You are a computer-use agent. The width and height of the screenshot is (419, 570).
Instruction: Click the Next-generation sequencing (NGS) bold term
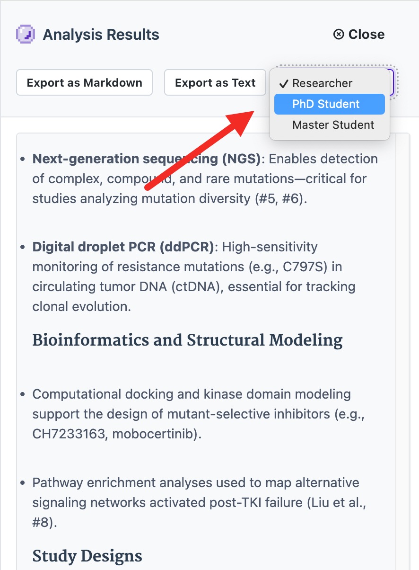(147, 159)
